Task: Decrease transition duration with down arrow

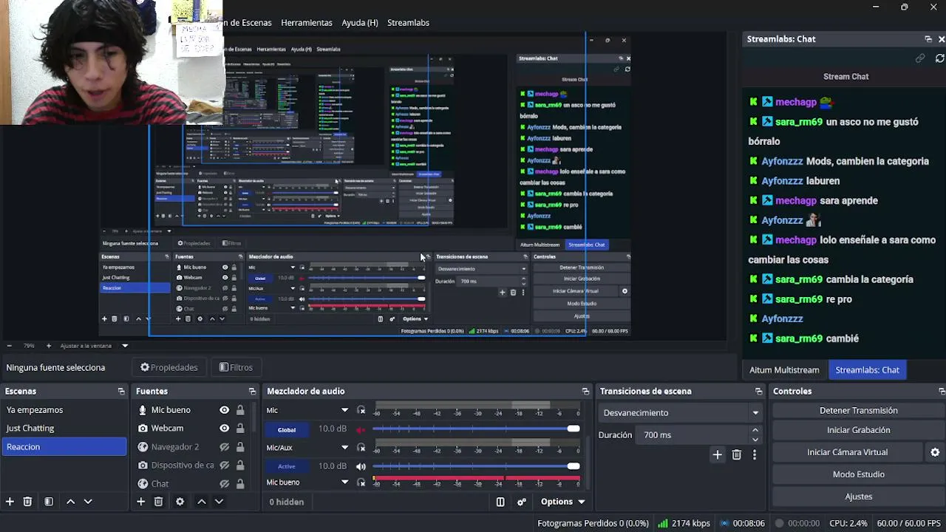Action: pyautogui.click(x=755, y=440)
